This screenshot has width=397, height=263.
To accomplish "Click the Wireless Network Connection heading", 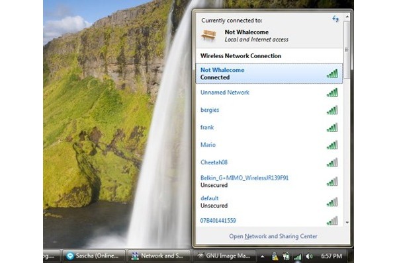I will click(x=241, y=56).
